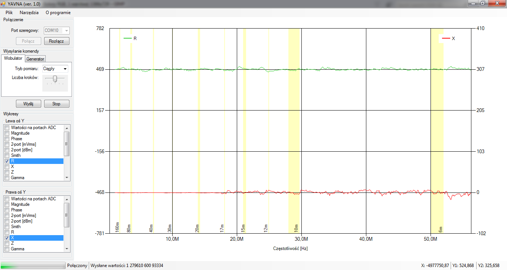This screenshot has width=507, height=270.
Task: Click the YAVNA app icon in title bar
Action: pyautogui.click(x=3, y=4)
